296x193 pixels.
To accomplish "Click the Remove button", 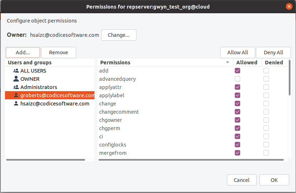I will [59, 53].
